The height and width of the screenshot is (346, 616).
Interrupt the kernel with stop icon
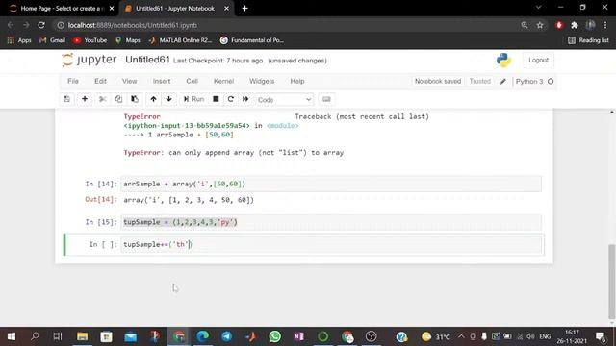[x=216, y=99]
